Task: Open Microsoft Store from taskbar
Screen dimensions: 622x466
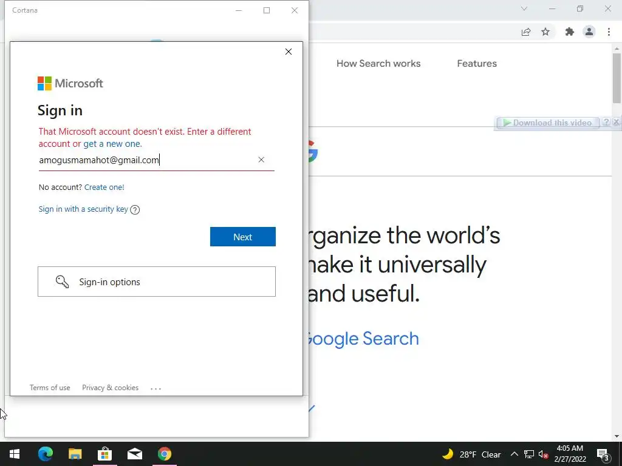Action: 104,454
